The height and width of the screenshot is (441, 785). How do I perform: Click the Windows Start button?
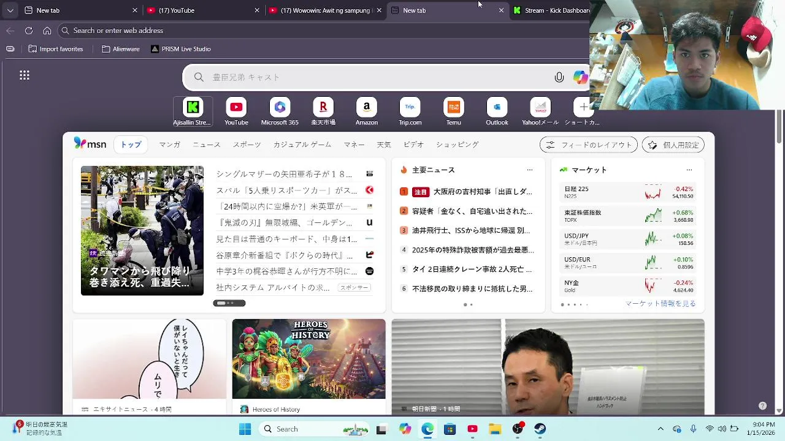coord(245,429)
